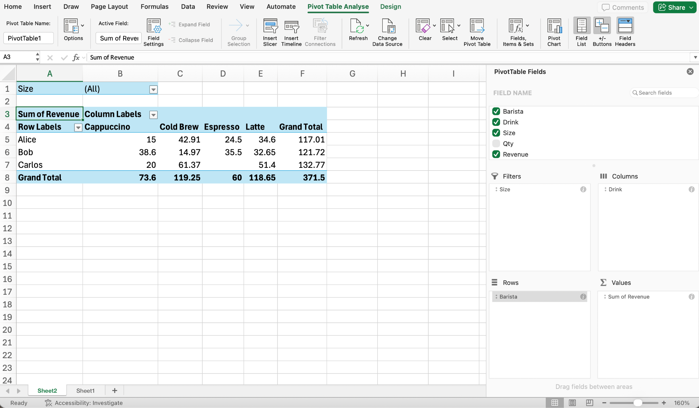This screenshot has height=408, width=699.
Task: Switch to Page Break Preview in status bar
Action: click(x=589, y=403)
